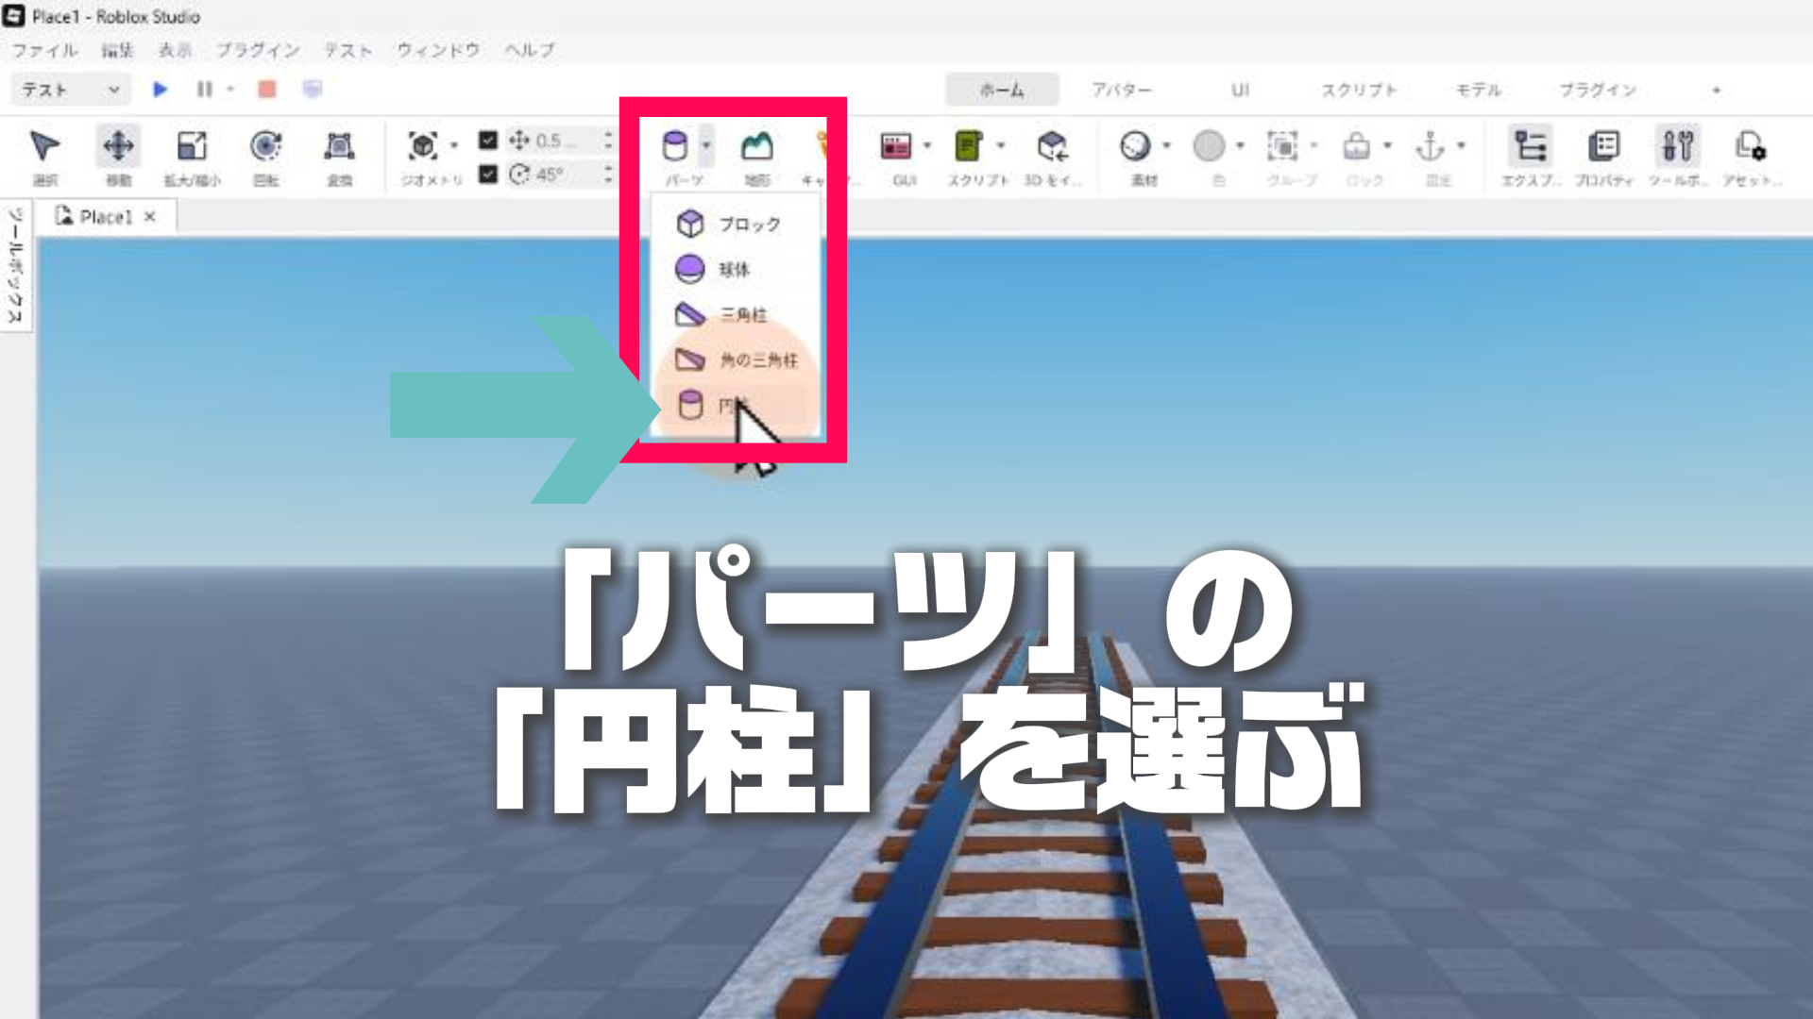The width and height of the screenshot is (1813, 1019).
Task: Show the プロパティ (Properties) panel icon
Action: [x=1603, y=147]
